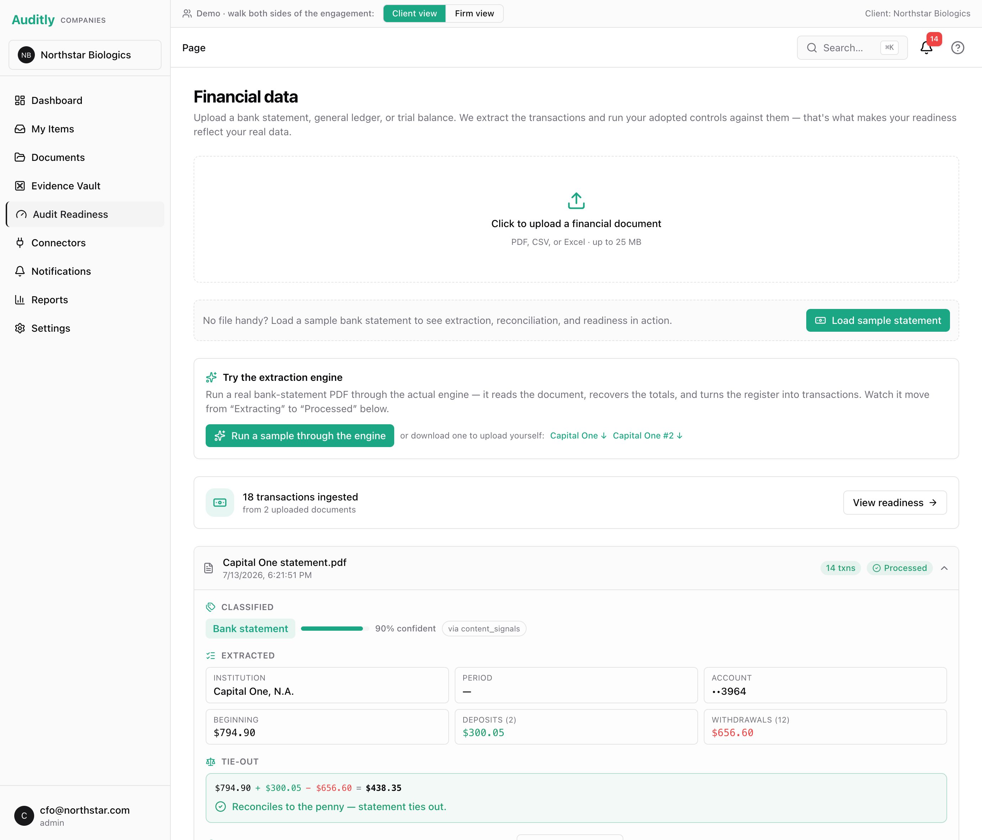Switch to Client view
982x840 pixels.
pyautogui.click(x=414, y=13)
